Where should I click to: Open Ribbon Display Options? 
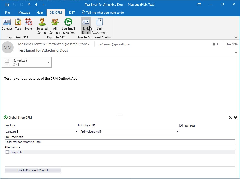click(x=199, y=4)
